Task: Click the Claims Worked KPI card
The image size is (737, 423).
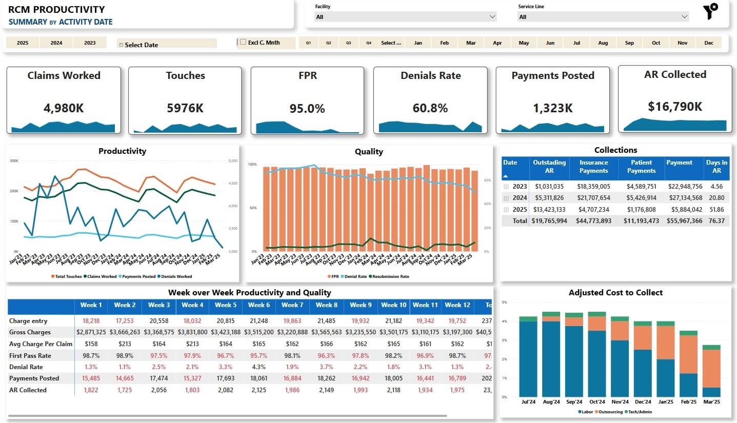Action: [64, 99]
